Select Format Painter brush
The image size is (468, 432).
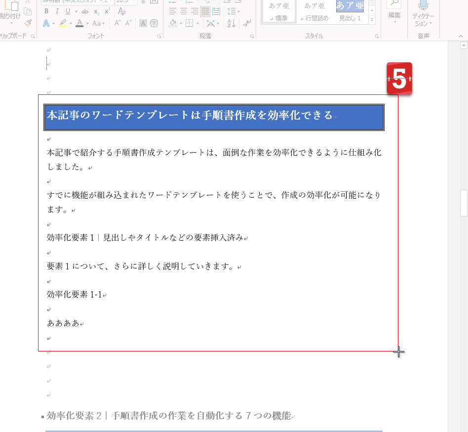tap(28, 23)
